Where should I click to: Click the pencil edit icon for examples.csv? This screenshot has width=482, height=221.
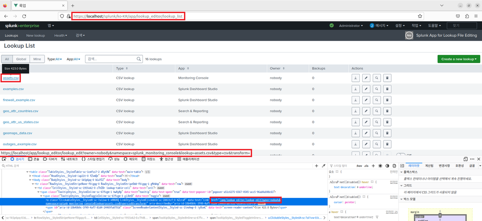(366, 89)
